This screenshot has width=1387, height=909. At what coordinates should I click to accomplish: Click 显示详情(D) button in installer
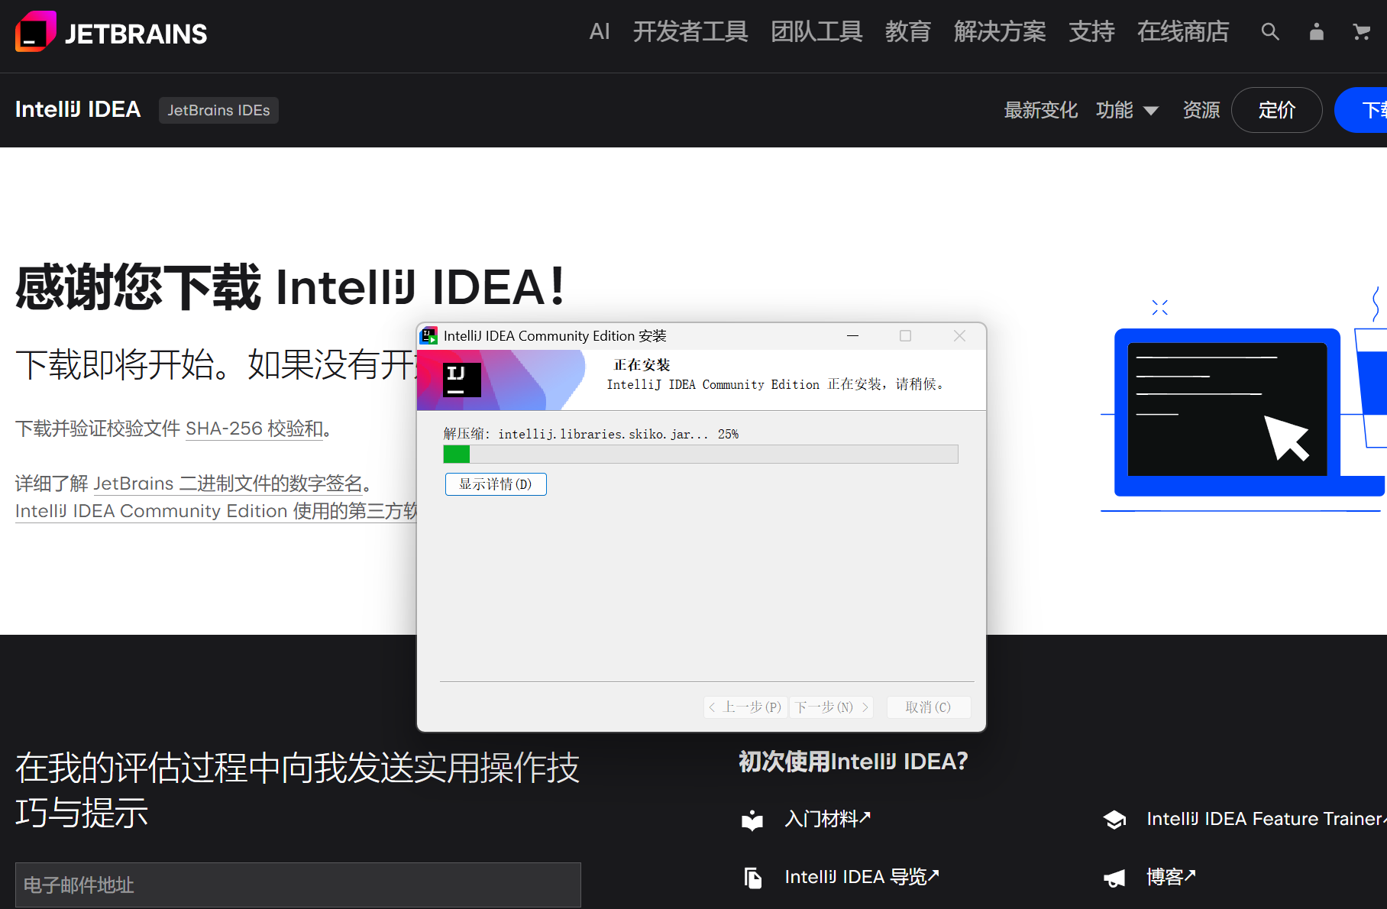click(x=496, y=484)
